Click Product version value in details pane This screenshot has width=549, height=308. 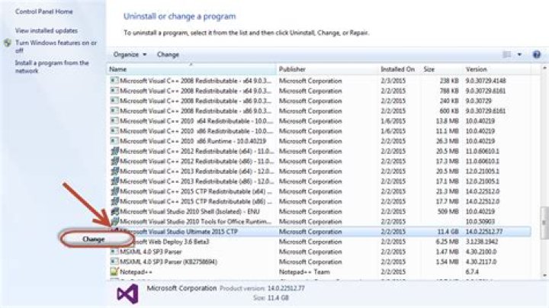coord(286,288)
